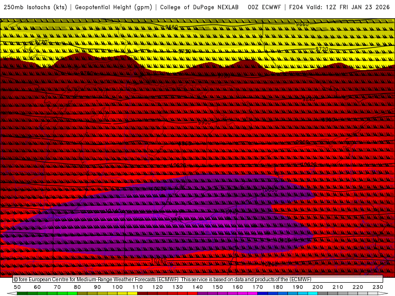
Task: Select the magenta swatch ending at 170
Action: pos(253,294)
